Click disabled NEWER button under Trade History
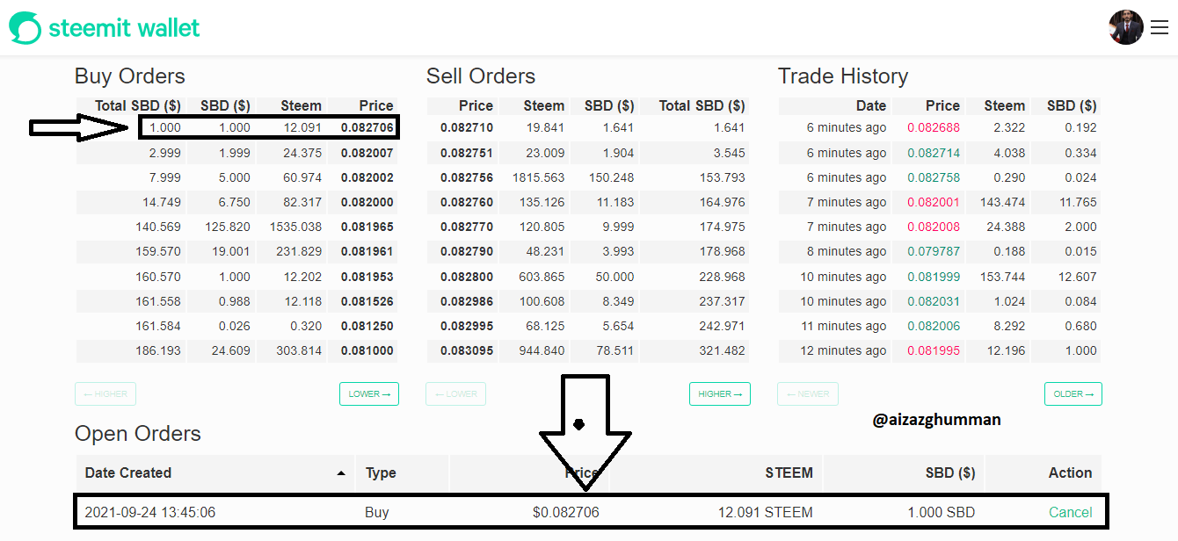 (x=808, y=394)
